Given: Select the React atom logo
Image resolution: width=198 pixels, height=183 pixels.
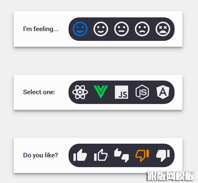Looking at the screenshot, I should pos(80,92).
